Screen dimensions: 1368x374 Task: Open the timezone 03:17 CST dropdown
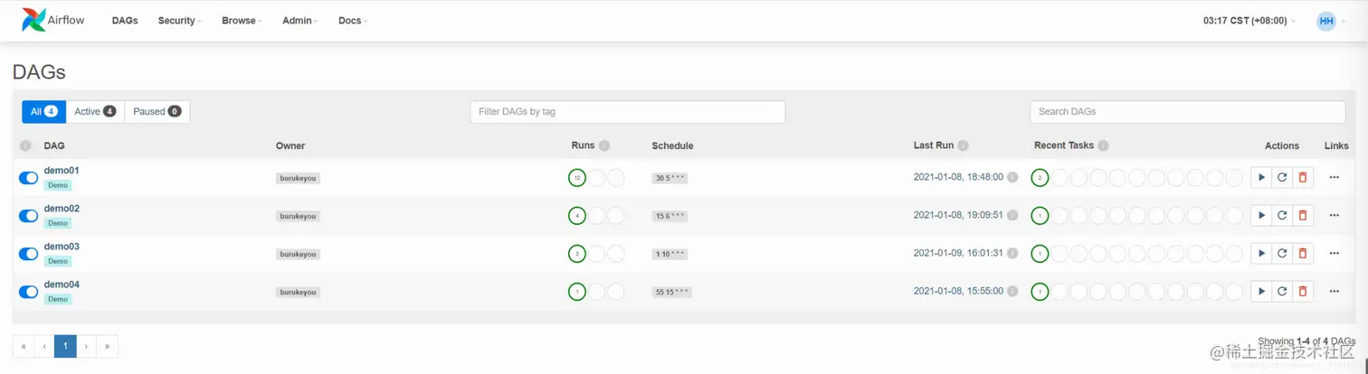point(1249,21)
